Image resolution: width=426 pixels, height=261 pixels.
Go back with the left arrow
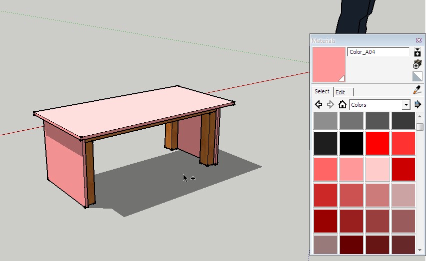point(318,104)
